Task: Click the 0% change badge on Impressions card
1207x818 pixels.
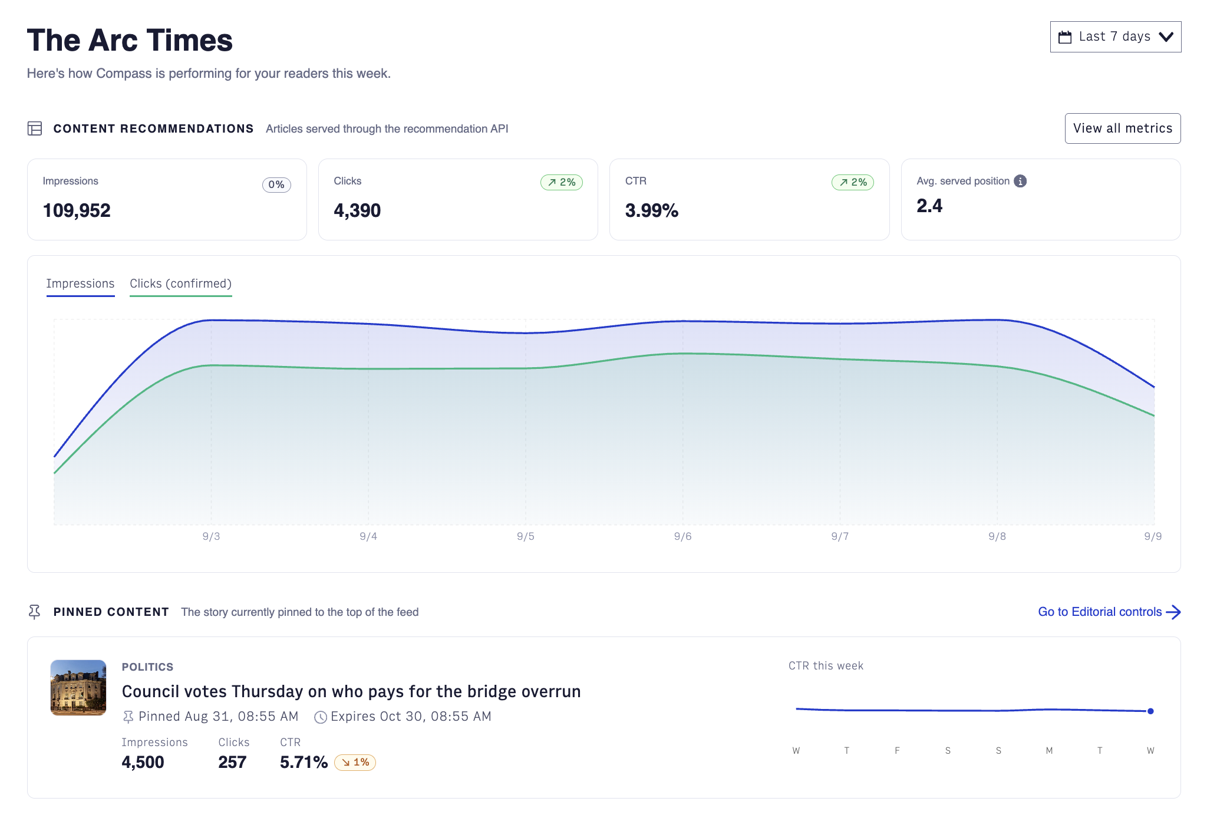Action: pyautogui.click(x=276, y=184)
